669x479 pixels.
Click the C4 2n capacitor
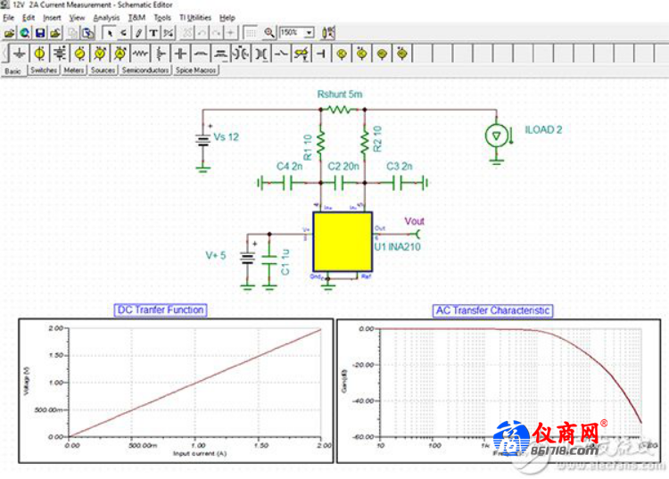point(287,184)
